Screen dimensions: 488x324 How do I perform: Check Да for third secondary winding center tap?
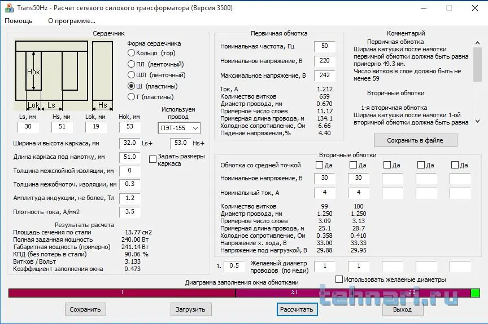coord(387,165)
